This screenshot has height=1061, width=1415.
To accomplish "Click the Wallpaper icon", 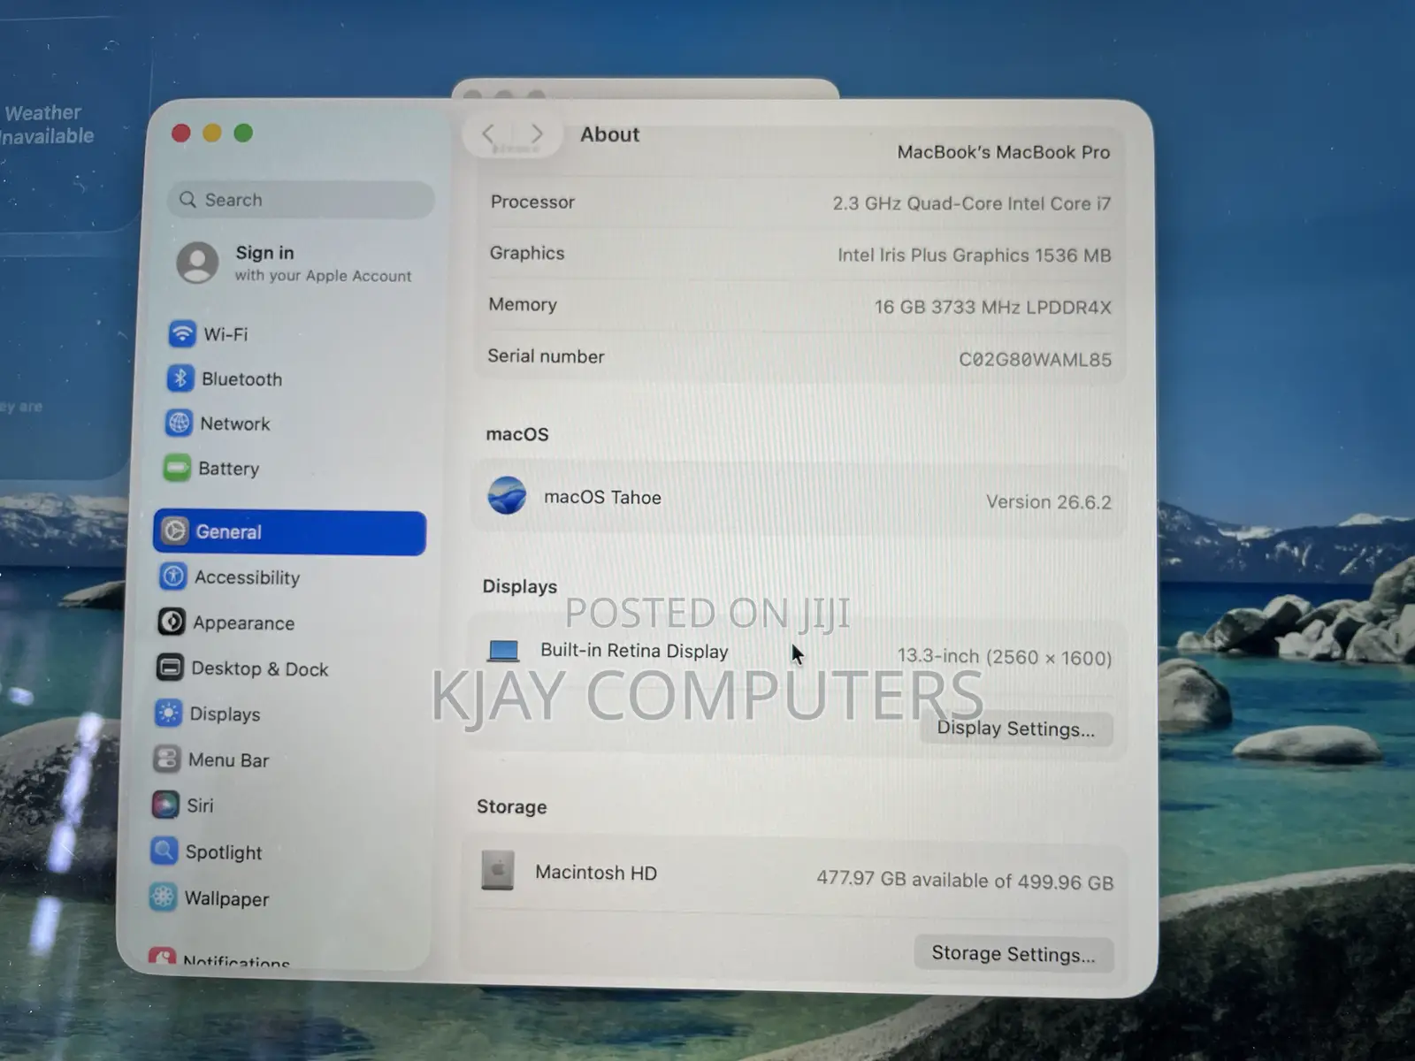I will point(163,897).
